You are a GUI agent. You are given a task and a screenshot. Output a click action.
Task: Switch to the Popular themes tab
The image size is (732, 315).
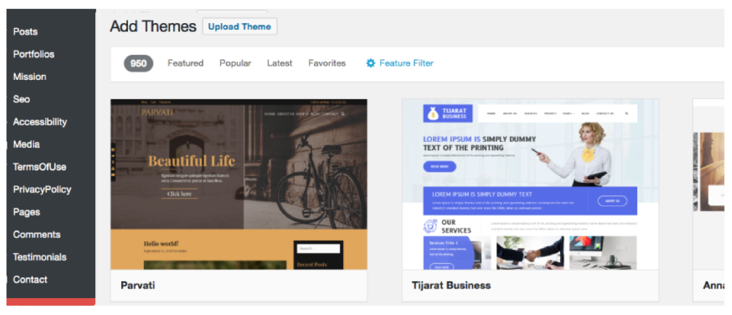click(236, 63)
